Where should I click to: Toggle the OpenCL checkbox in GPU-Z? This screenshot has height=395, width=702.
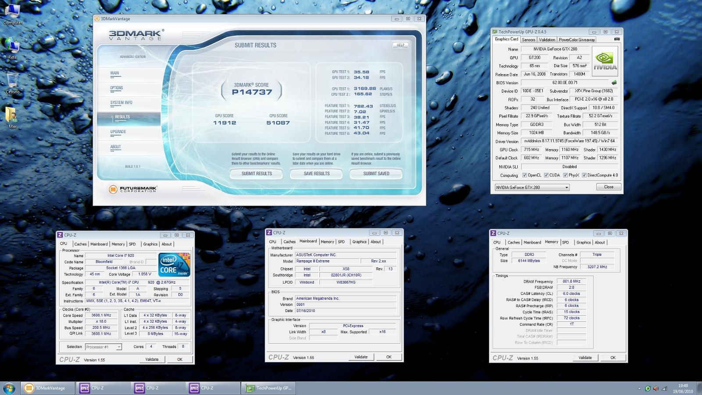[x=525, y=175]
